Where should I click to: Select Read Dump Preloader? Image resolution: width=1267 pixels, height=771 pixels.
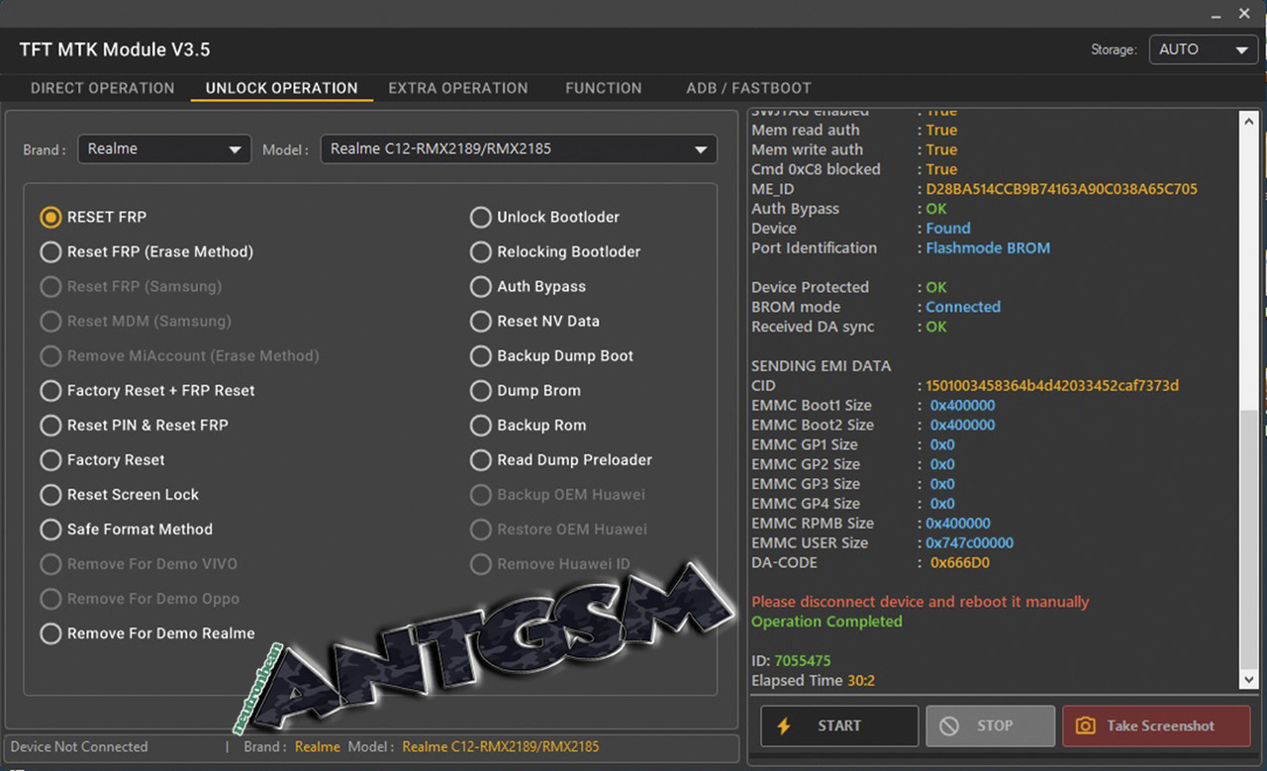(561, 459)
